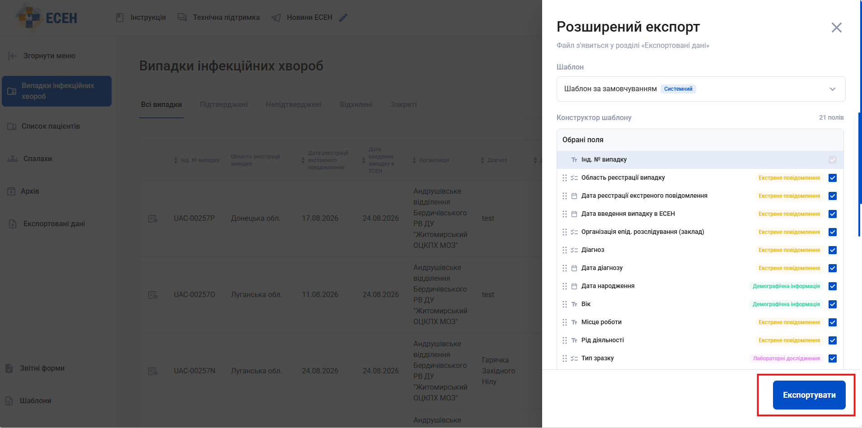Uncheck the Рід діяльності field checkbox
Screen dimensions: 862x428
pyautogui.click(x=833, y=340)
